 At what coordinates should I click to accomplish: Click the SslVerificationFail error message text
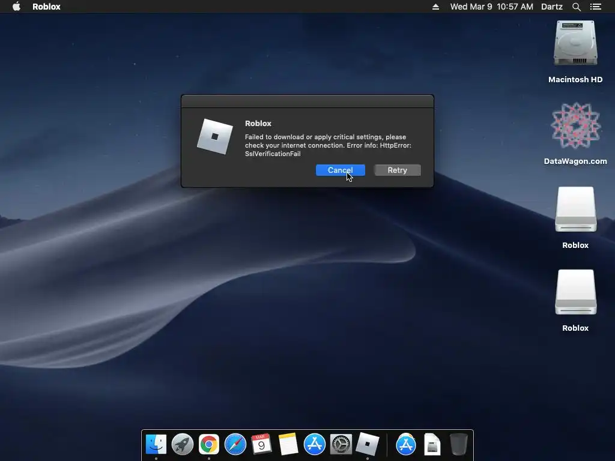(x=328, y=145)
